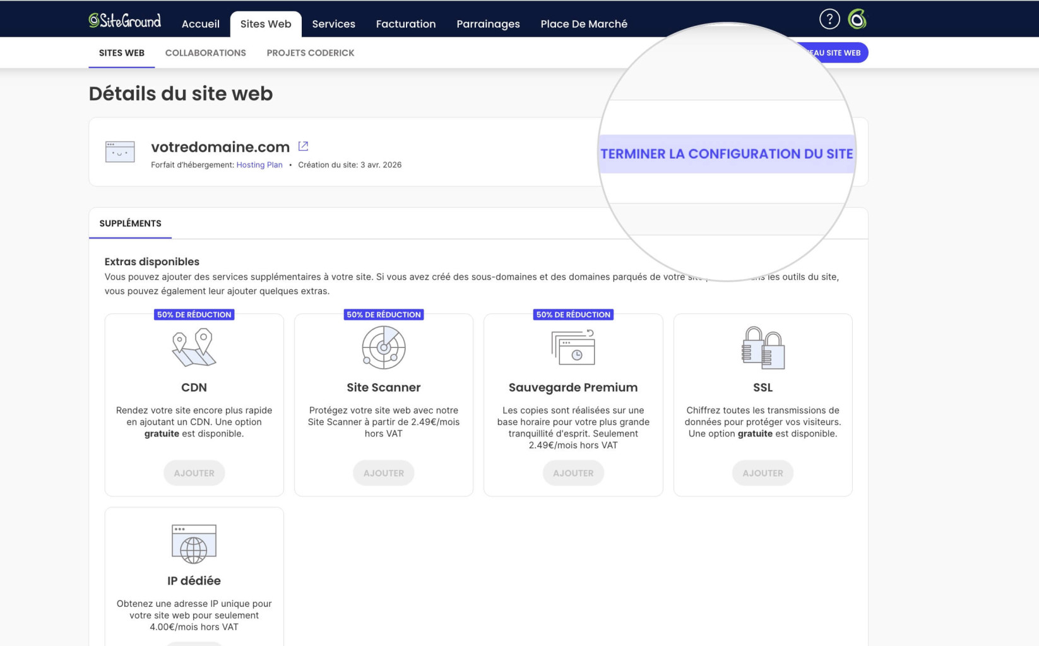Switch to PROJETS CODERICK tab
Screen dimensions: 1039x646
tap(311, 53)
